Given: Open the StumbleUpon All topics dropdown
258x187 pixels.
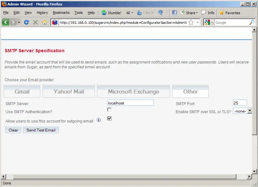Looking at the screenshot, I should pos(130,13).
